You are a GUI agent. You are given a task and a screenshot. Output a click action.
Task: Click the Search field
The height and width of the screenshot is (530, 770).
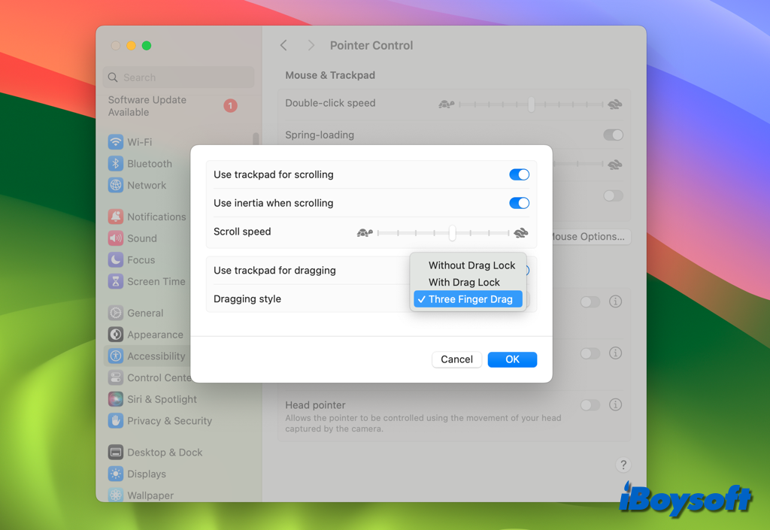[x=179, y=77]
